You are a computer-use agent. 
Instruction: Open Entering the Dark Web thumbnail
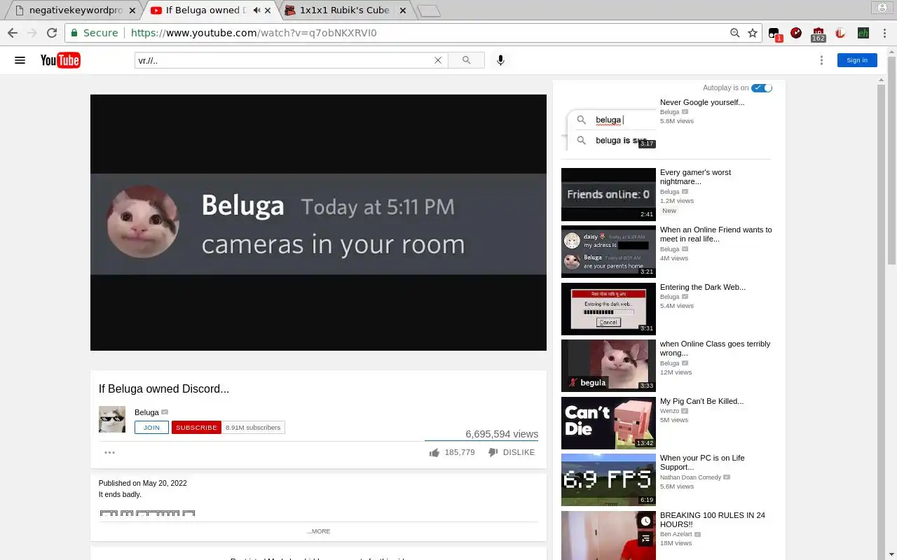[x=608, y=309]
